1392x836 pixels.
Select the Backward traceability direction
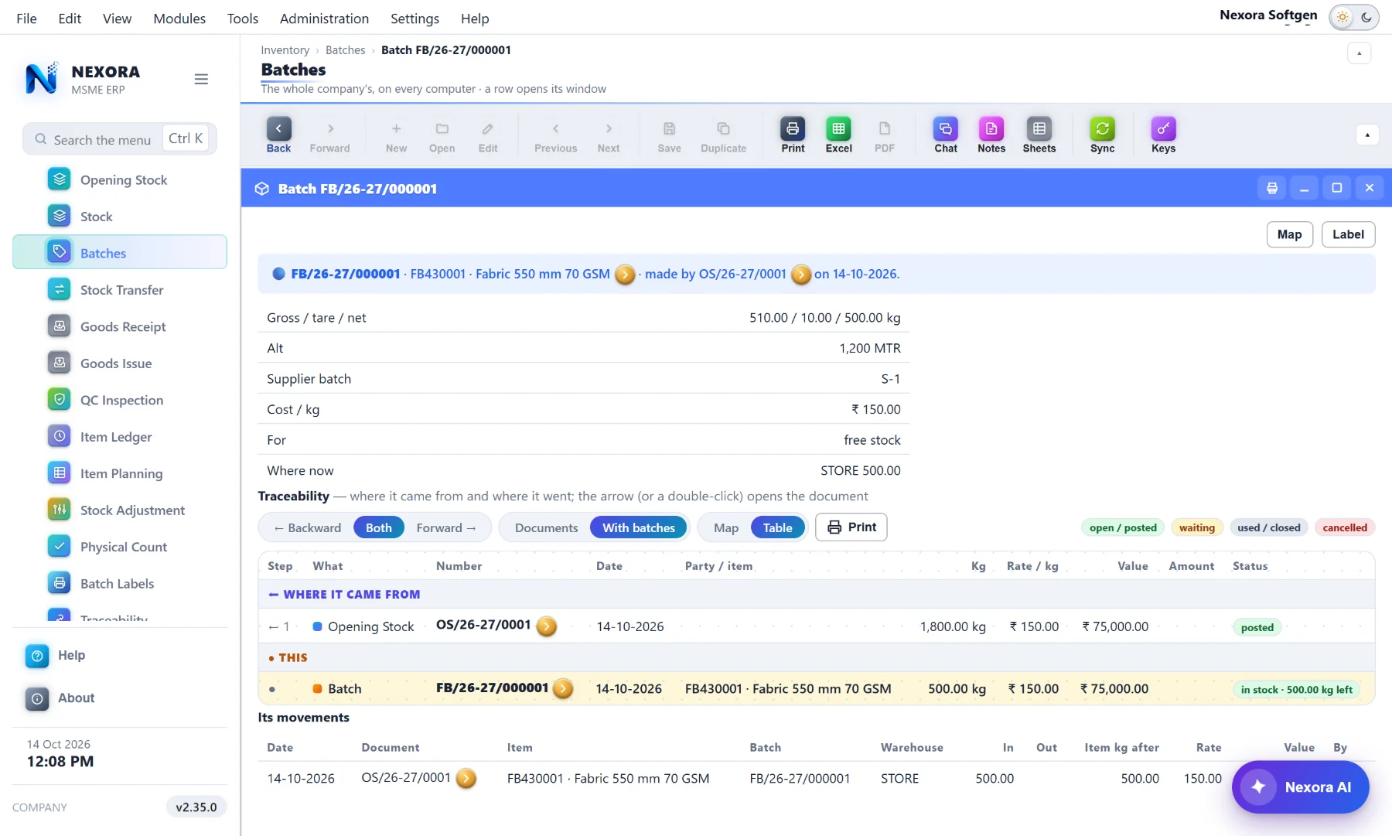pyautogui.click(x=307, y=527)
